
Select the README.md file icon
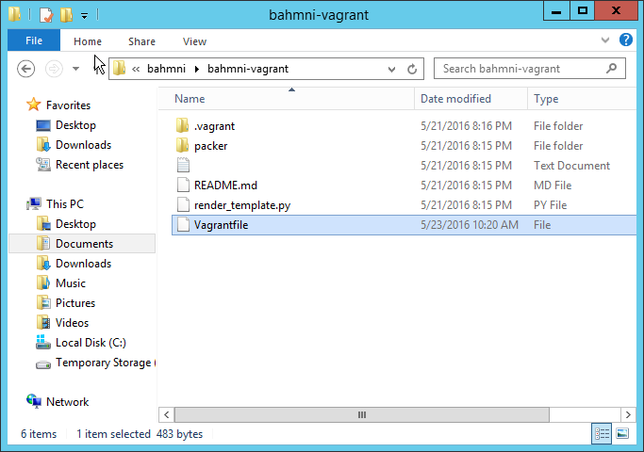183,185
